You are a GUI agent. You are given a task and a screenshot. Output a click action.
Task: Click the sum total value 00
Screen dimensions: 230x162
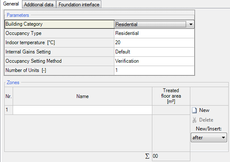point(171,156)
